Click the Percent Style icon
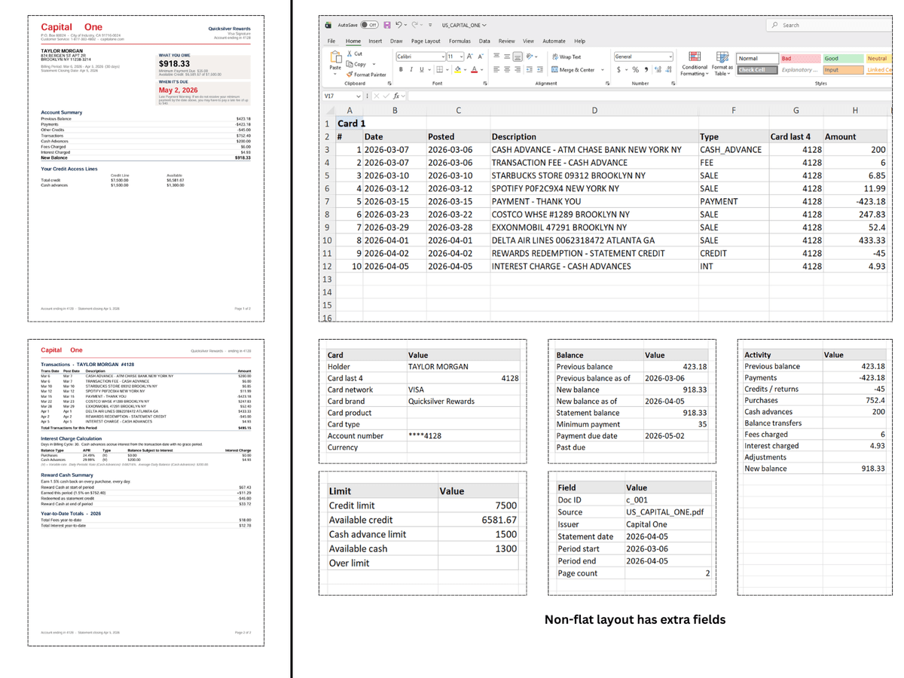The height and width of the screenshot is (678, 904). [x=636, y=69]
